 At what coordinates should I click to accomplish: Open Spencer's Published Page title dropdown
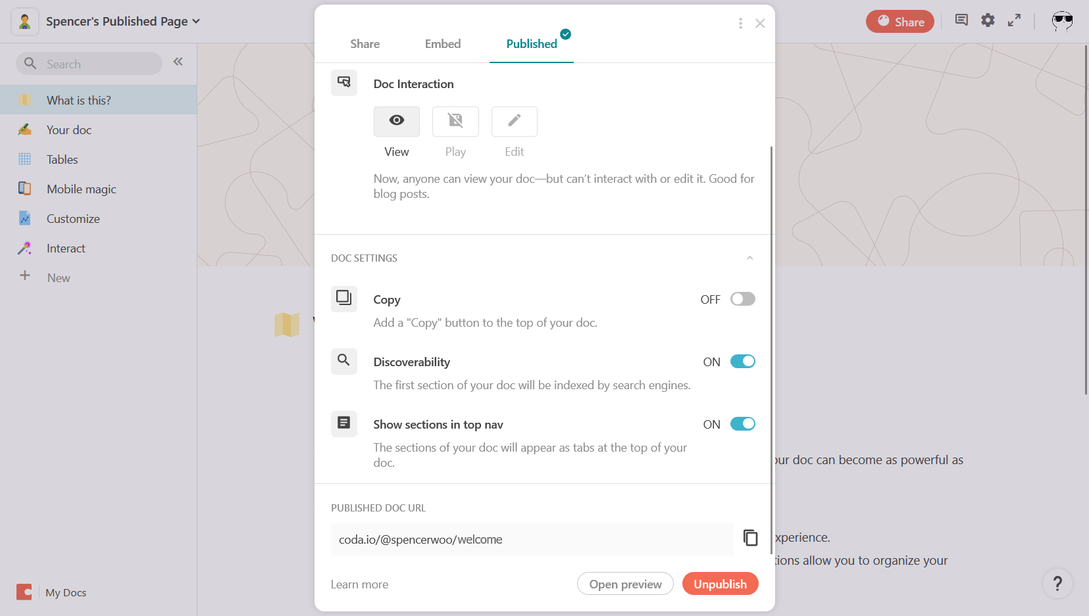tap(123, 22)
